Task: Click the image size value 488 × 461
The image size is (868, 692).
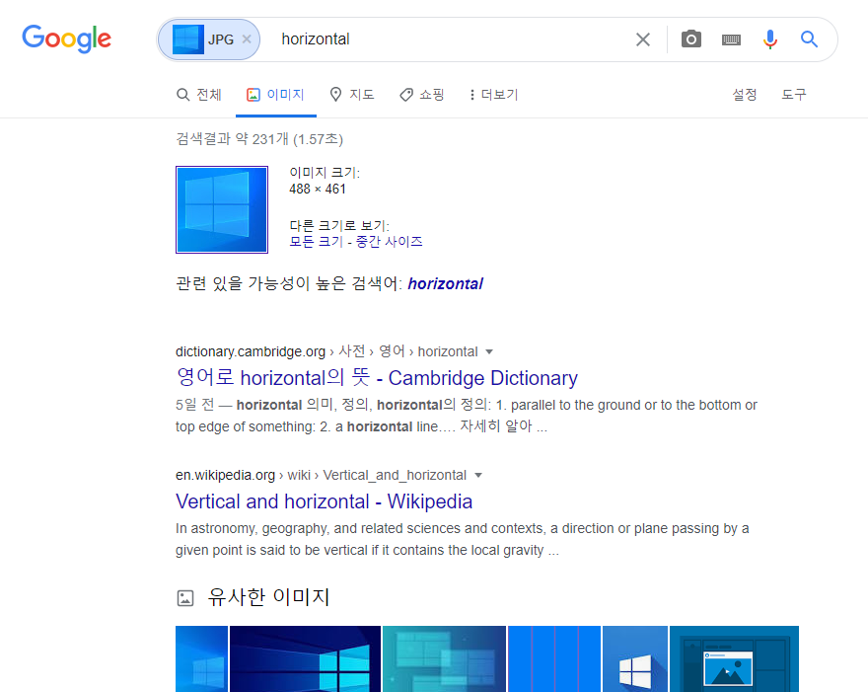Action: click(x=318, y=189)
